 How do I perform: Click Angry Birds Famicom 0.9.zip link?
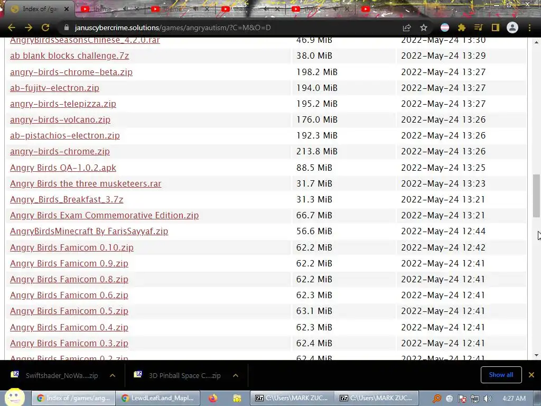[x=69, y=263]
